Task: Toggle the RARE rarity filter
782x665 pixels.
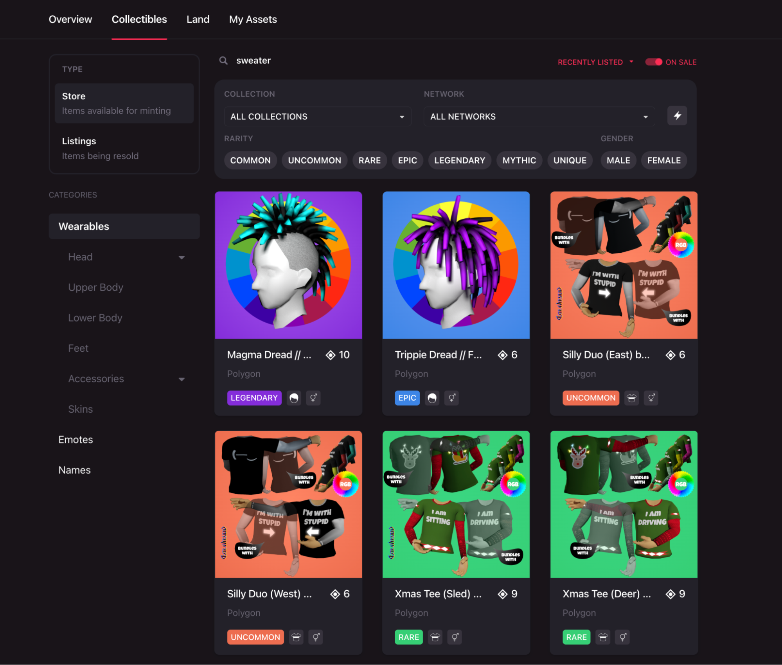Action: 369,160
